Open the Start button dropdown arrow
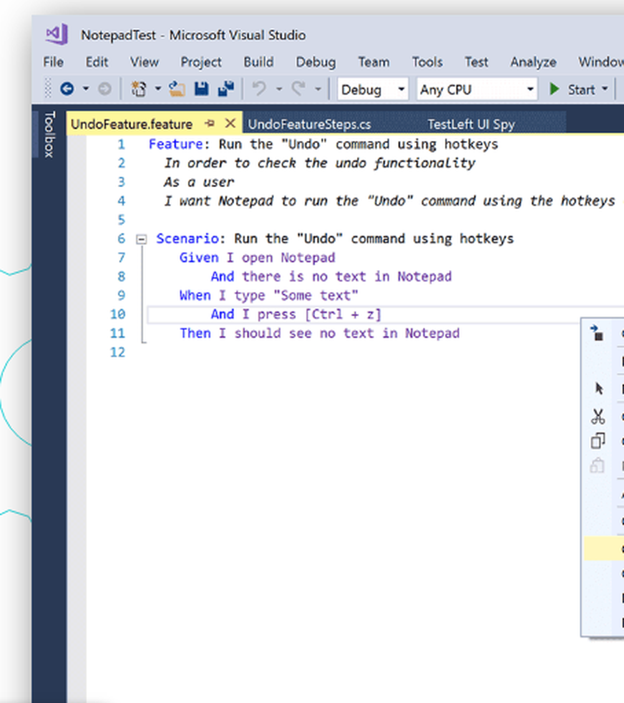624x703 pixels. click(x=605, y=89)
